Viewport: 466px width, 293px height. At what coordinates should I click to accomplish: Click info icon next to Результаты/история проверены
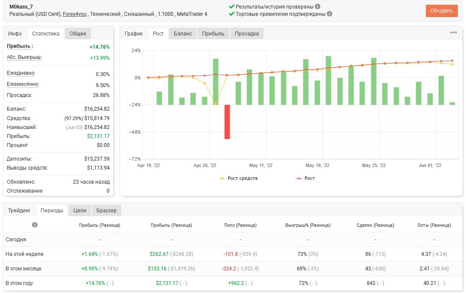(317, 6)
